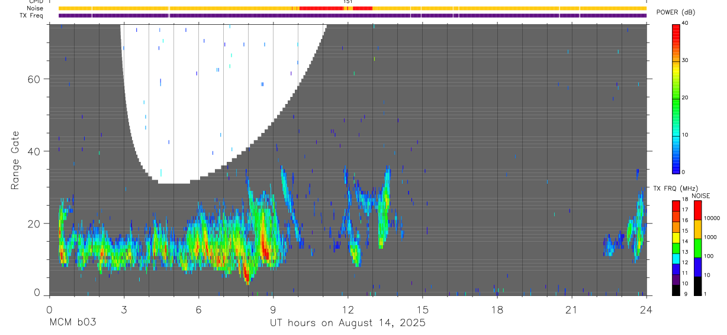The height and width of the screenshot is (335, 727).
Task: Click the POWER (dB) color bar
Action: pyautogui.click(x=677, y=98)
